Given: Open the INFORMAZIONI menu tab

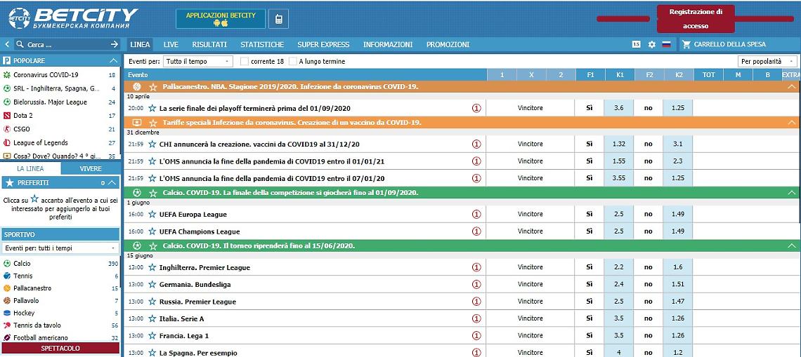Looking at the screenshot, I should pos(388,44).
